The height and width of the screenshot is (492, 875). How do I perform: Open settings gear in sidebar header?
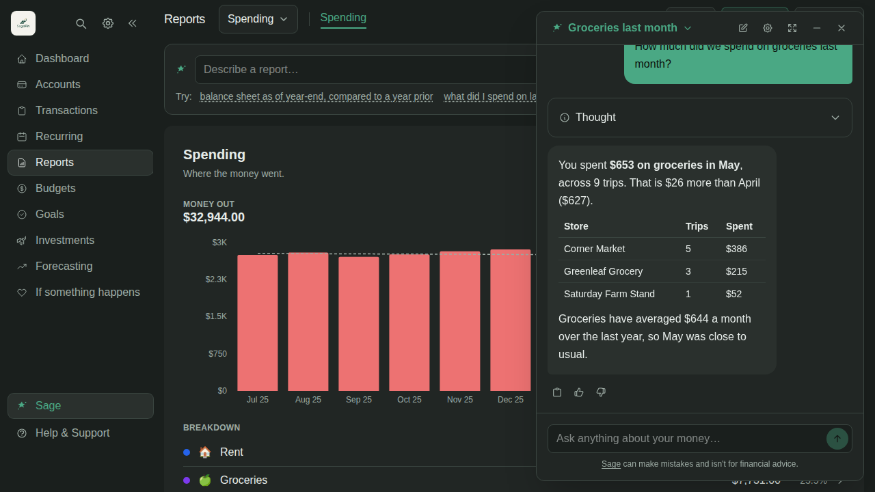tap(108, 23)
